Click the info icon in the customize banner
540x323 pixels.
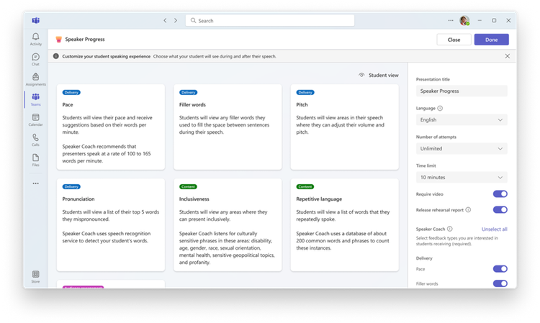click(x=55, y=56)
